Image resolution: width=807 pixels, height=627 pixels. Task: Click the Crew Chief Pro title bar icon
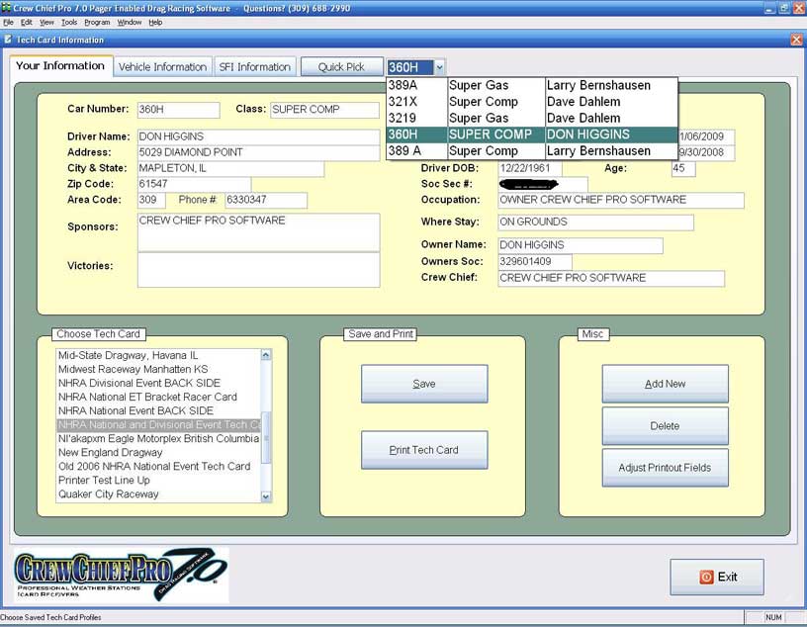click(x=6, y=8)
